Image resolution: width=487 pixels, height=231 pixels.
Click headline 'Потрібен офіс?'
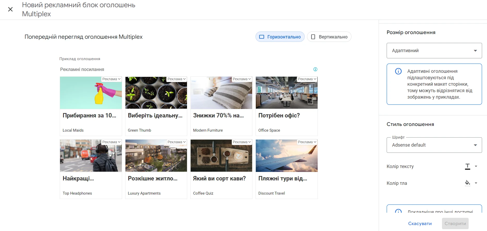click(279, 116)
